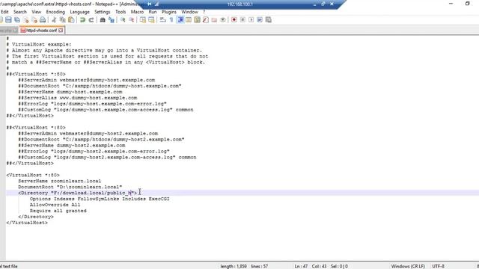This screenshot has width=479, height=269.
Task: Click the Save All toolbar icon
Action: (17, 20)
